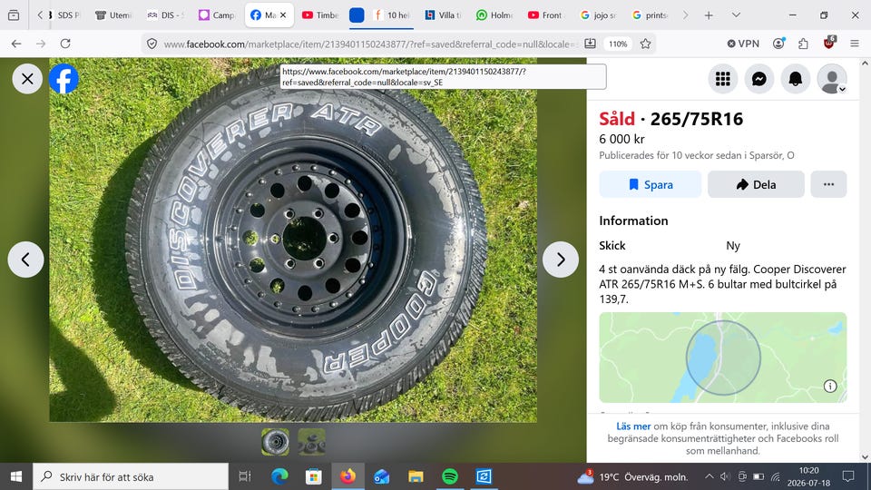Open Microsoft Store from taskbar
This screenshot has width=871, height=490.
tap(314, 476)
